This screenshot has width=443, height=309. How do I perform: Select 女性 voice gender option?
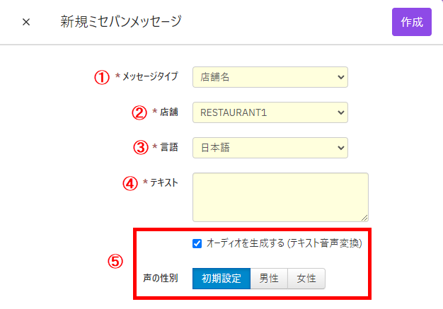coord(306,279)
